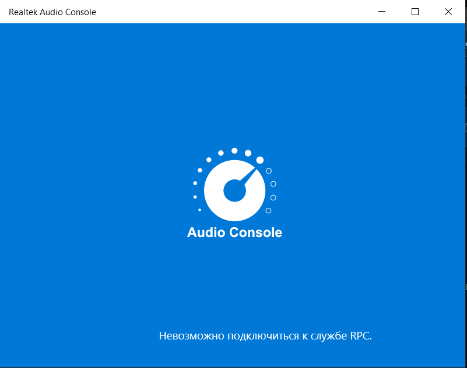Close the Realtek Audio Console window
467x368 pixels.
click(x=448, y=12)
